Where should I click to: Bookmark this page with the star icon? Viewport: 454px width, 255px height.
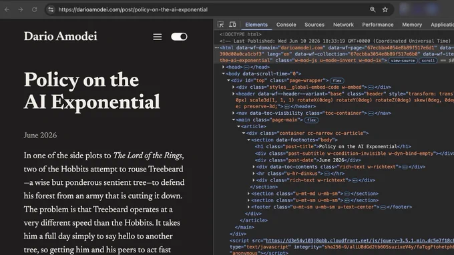coord(385,9)
